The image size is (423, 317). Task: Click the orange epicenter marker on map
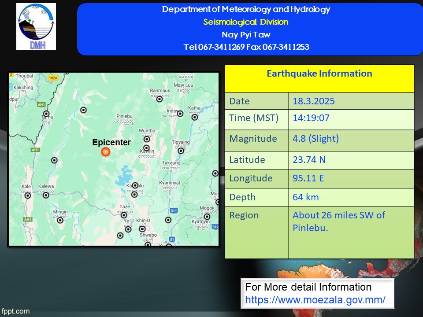105,152
